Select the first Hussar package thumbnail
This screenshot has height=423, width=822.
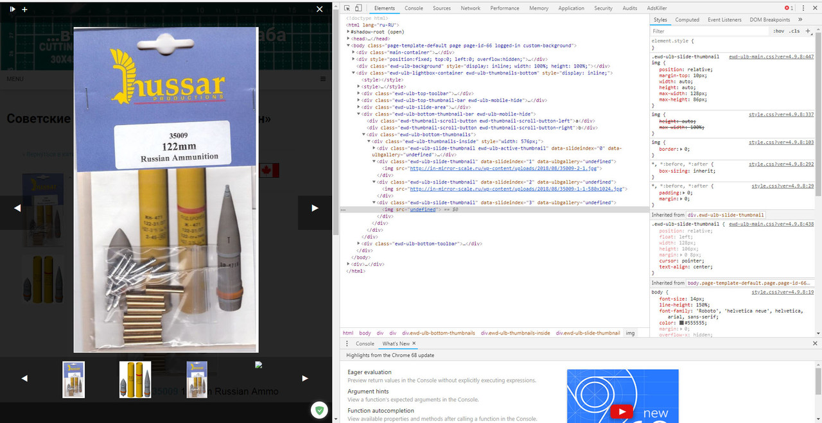73,379
